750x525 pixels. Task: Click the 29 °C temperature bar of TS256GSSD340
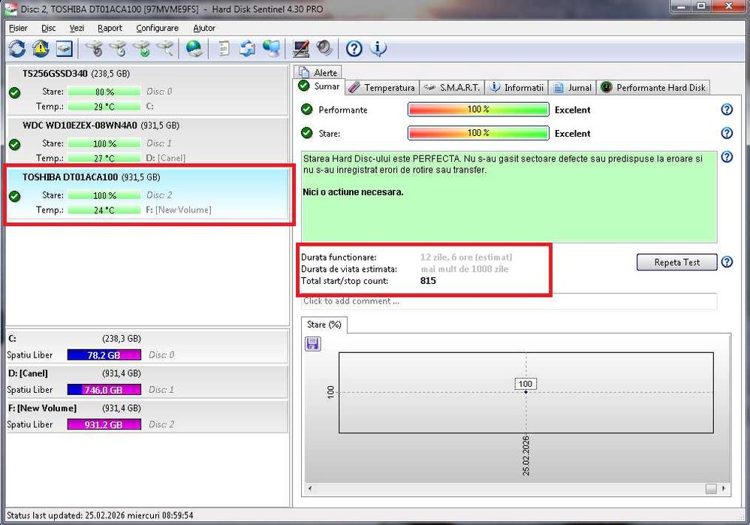104,106
